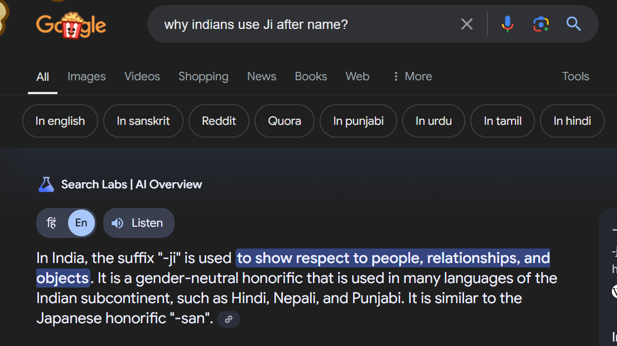Viewport: 617px width, 346px height.
Task: Refine search with Reddit chip
Action: point(219,121)
